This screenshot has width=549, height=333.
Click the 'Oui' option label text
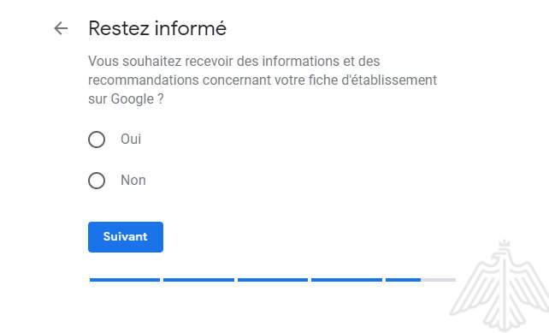(x=131, y=140)
